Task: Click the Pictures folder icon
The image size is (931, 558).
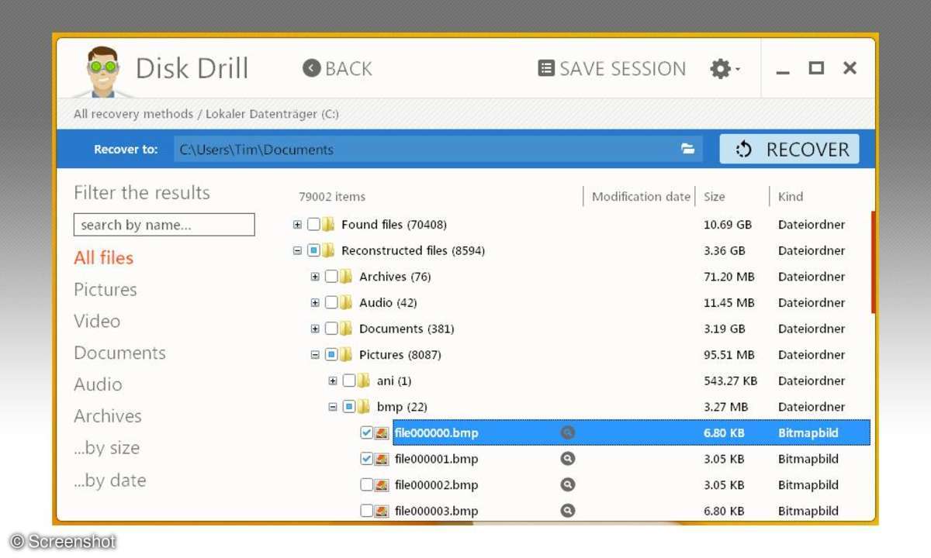Action: tap(346, 355)
